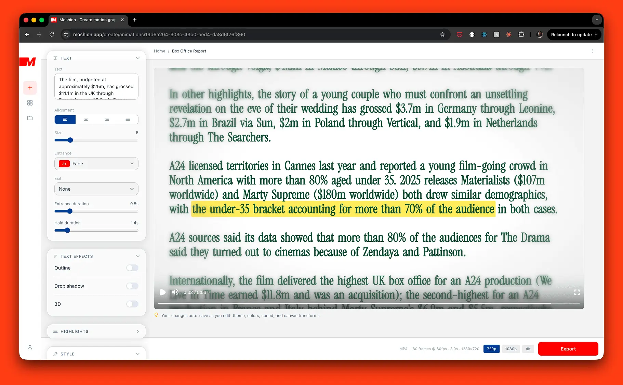Open the user profile icon in sidebar
This screenshot has height=385, width=623.
pos(30,348)
